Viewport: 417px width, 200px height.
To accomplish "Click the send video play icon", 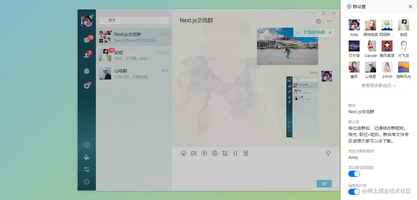I will click(204, 153).
